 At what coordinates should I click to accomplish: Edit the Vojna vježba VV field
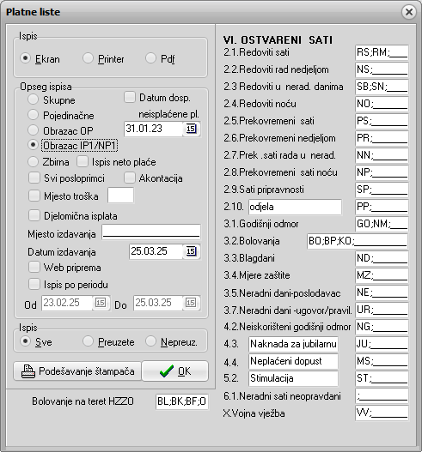[x=382, y=413]
